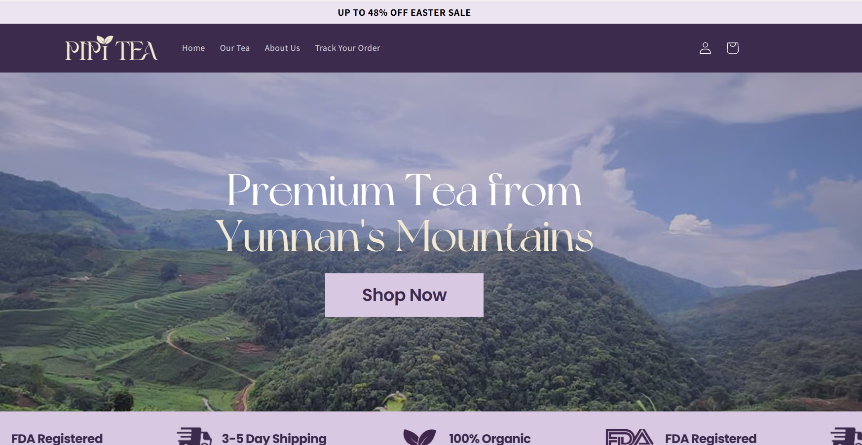The height and width of the screenshot is (445, 862).
Task: Click the leftmost FDA Registered text
Action: click(x=57, y=438)
